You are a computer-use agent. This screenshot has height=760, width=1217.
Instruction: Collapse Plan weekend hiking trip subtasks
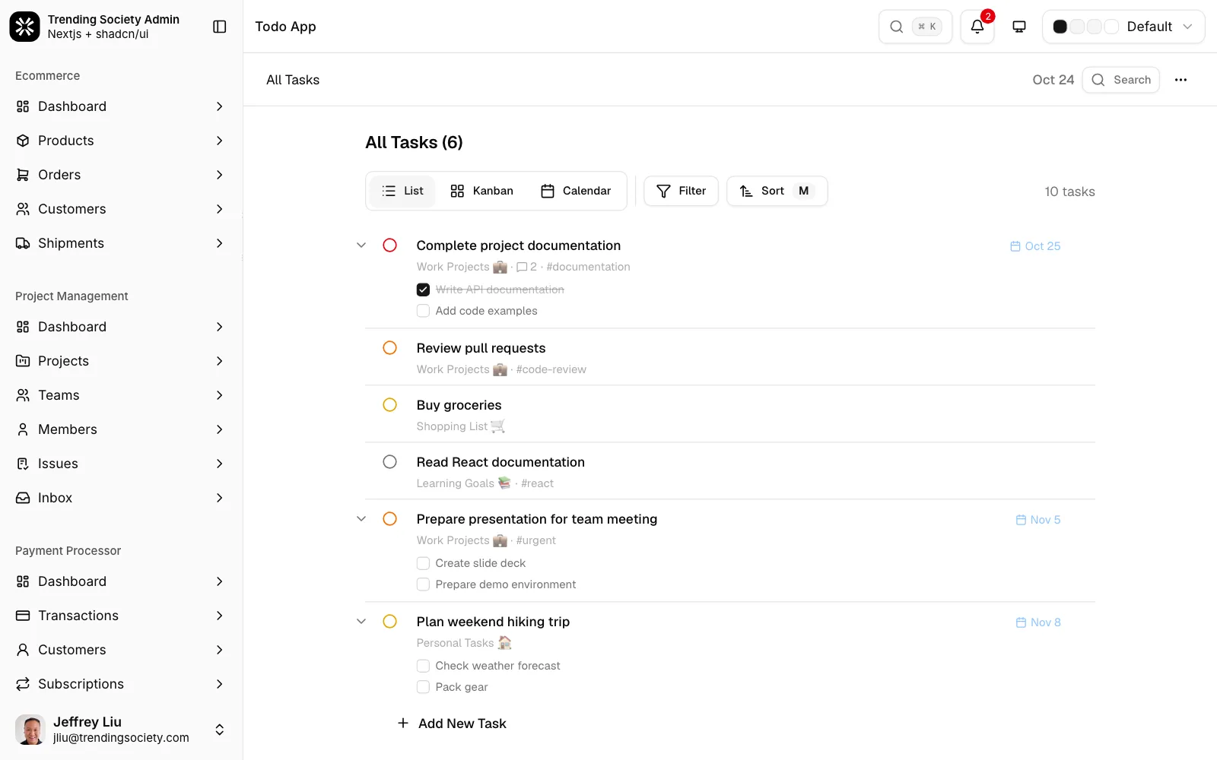tap(361, 622)
